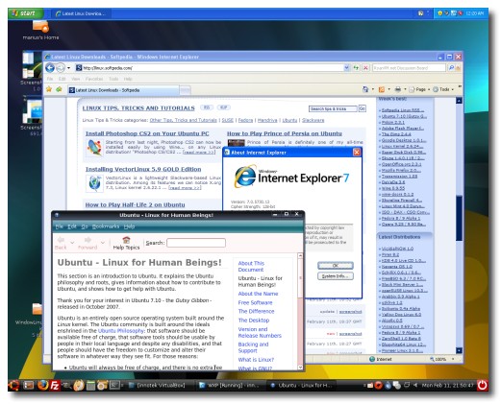The width and height of the screenshot is (501, 404).
Task: Click the volume speaker icon in the panel tray
Action: pos(415,385)
